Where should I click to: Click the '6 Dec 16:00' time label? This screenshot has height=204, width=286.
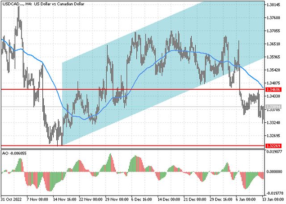[142, 199]
